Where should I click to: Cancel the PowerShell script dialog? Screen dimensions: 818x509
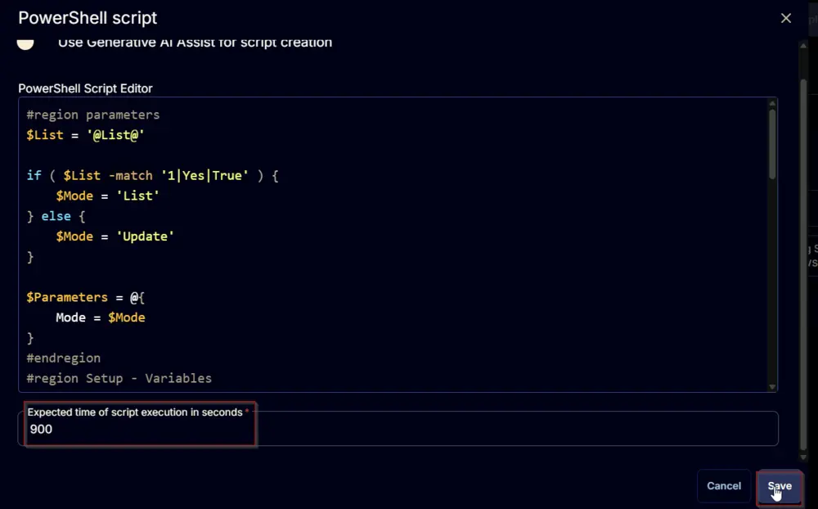pyautogui.click(x=724, y=486)
